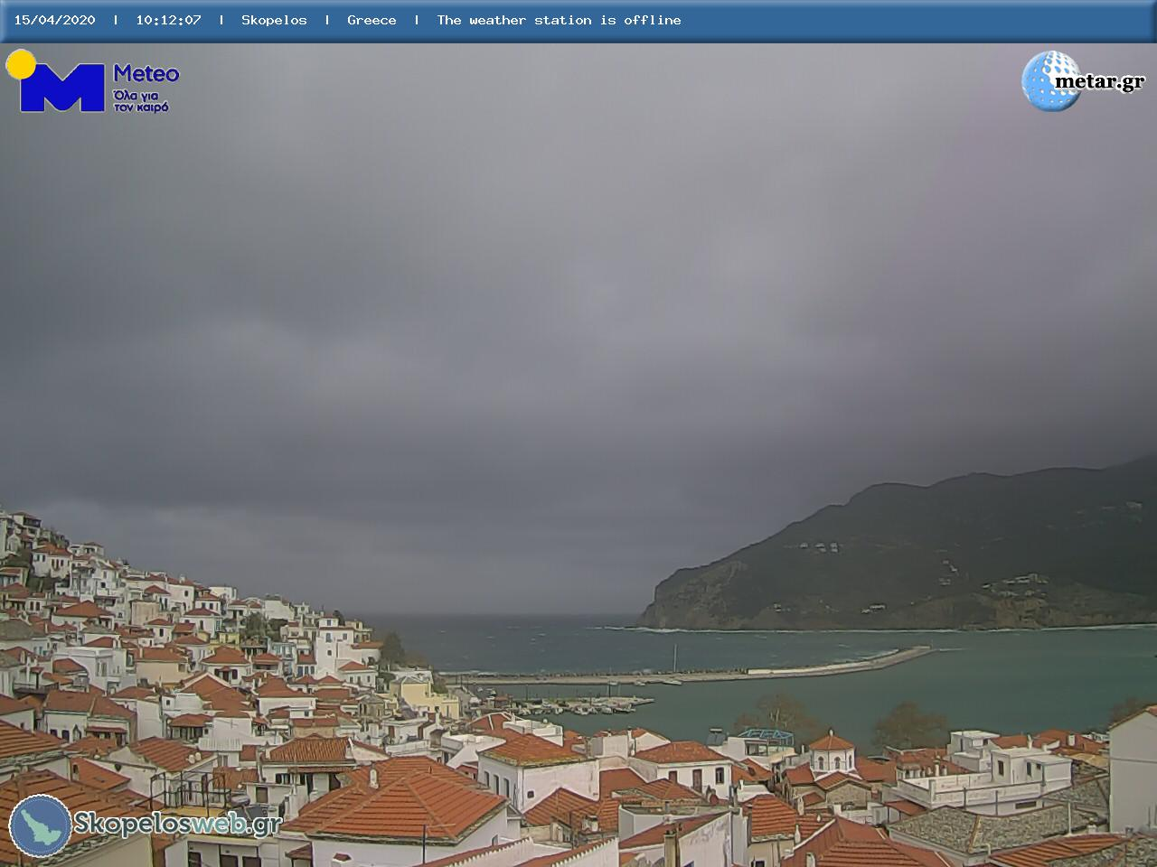Open the Skopelosweb.gr watermark text
Screen dimensions: 1157x867
click(177, 824)
